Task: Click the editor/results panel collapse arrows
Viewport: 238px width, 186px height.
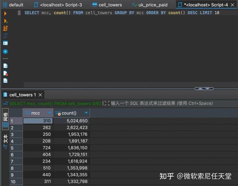Action: point(204,89)
